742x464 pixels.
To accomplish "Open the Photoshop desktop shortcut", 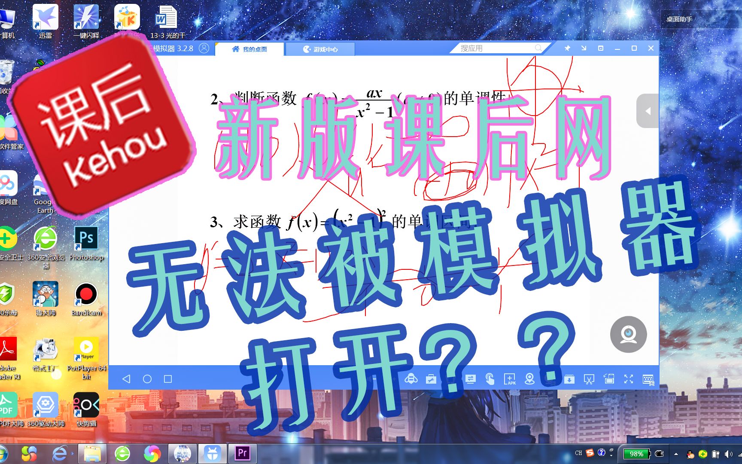I will (86, 244).
